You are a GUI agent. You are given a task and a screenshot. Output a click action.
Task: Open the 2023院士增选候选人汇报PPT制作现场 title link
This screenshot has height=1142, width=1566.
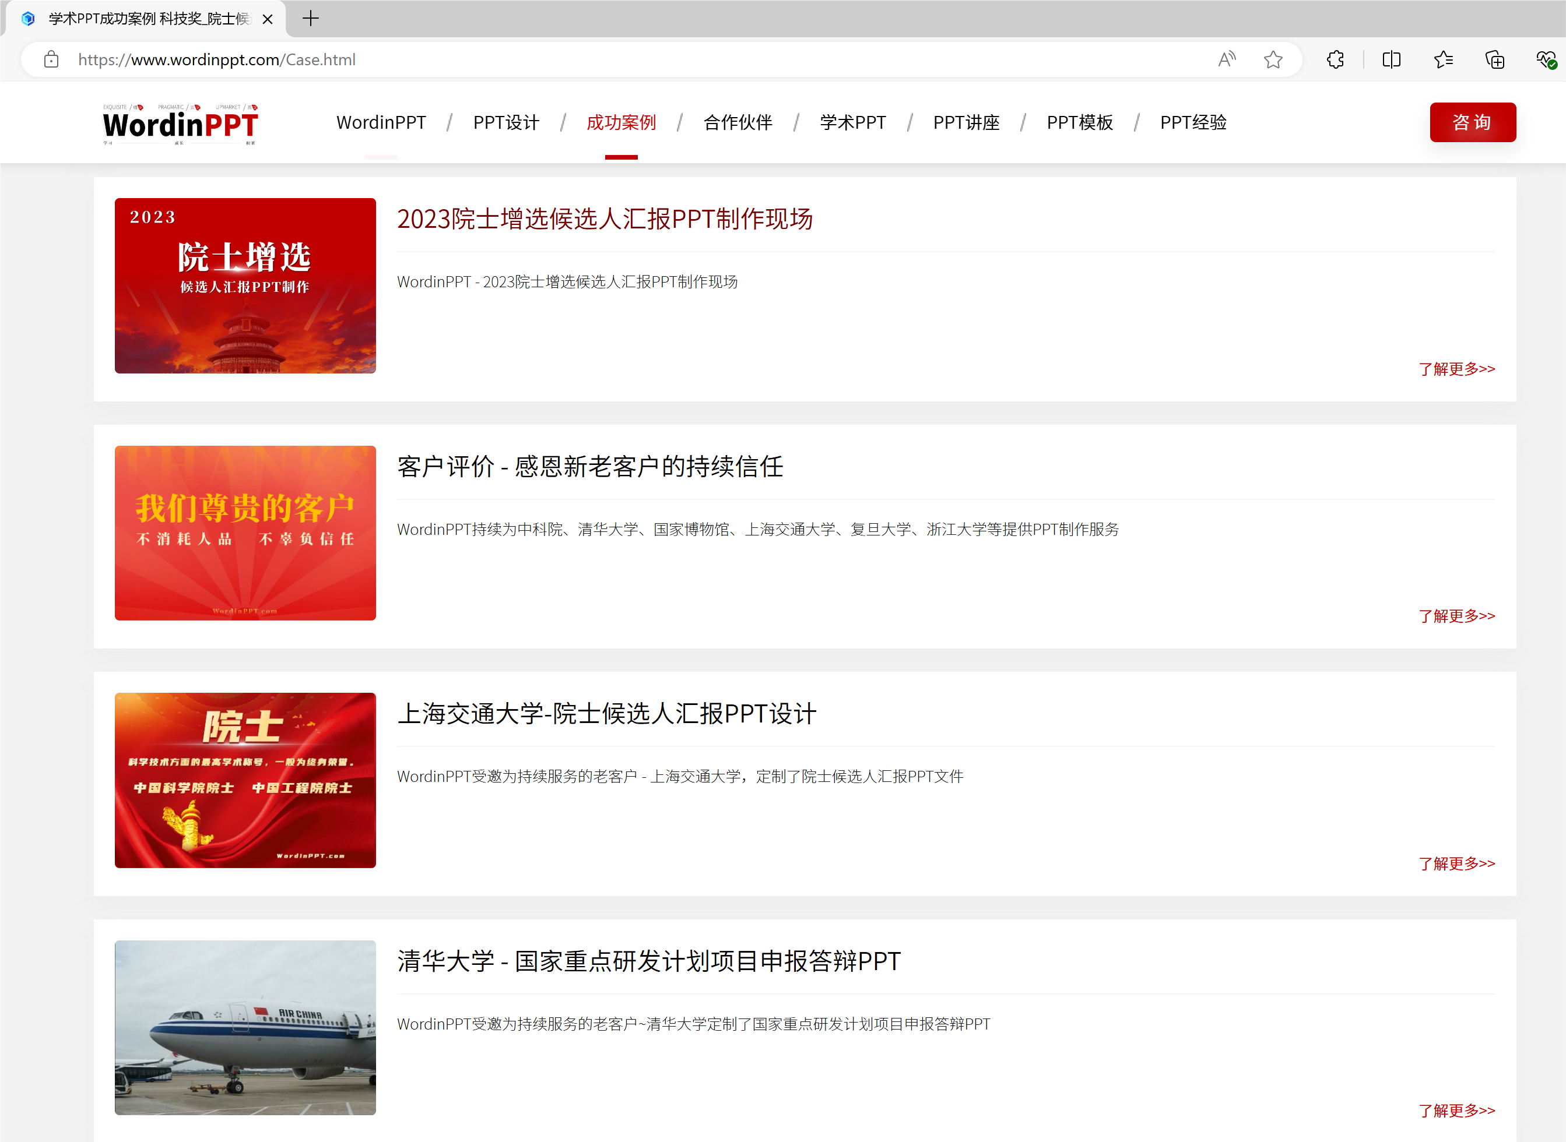(x=605, y=219)
